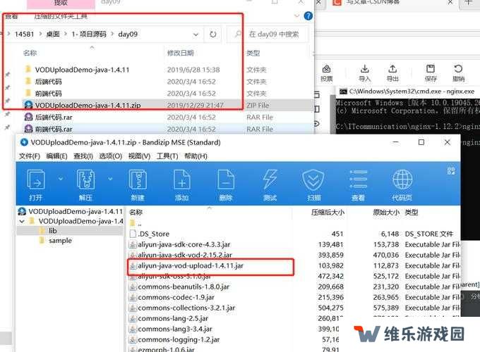Screen dimensions: 480x352
Task: Click 投票 icon in right window toolbar
Action: click(x=326, y=73)
